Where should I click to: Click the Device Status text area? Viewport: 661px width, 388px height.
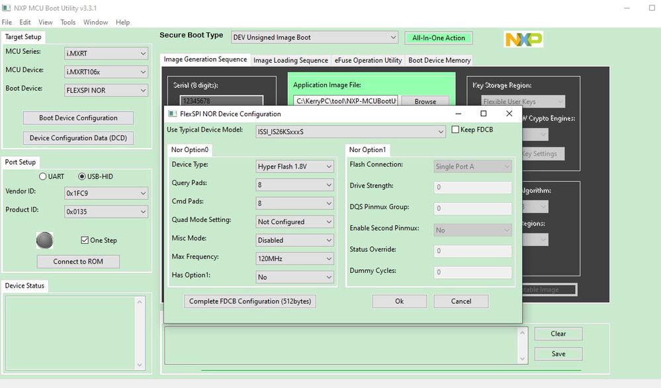(x=71, y=333)
